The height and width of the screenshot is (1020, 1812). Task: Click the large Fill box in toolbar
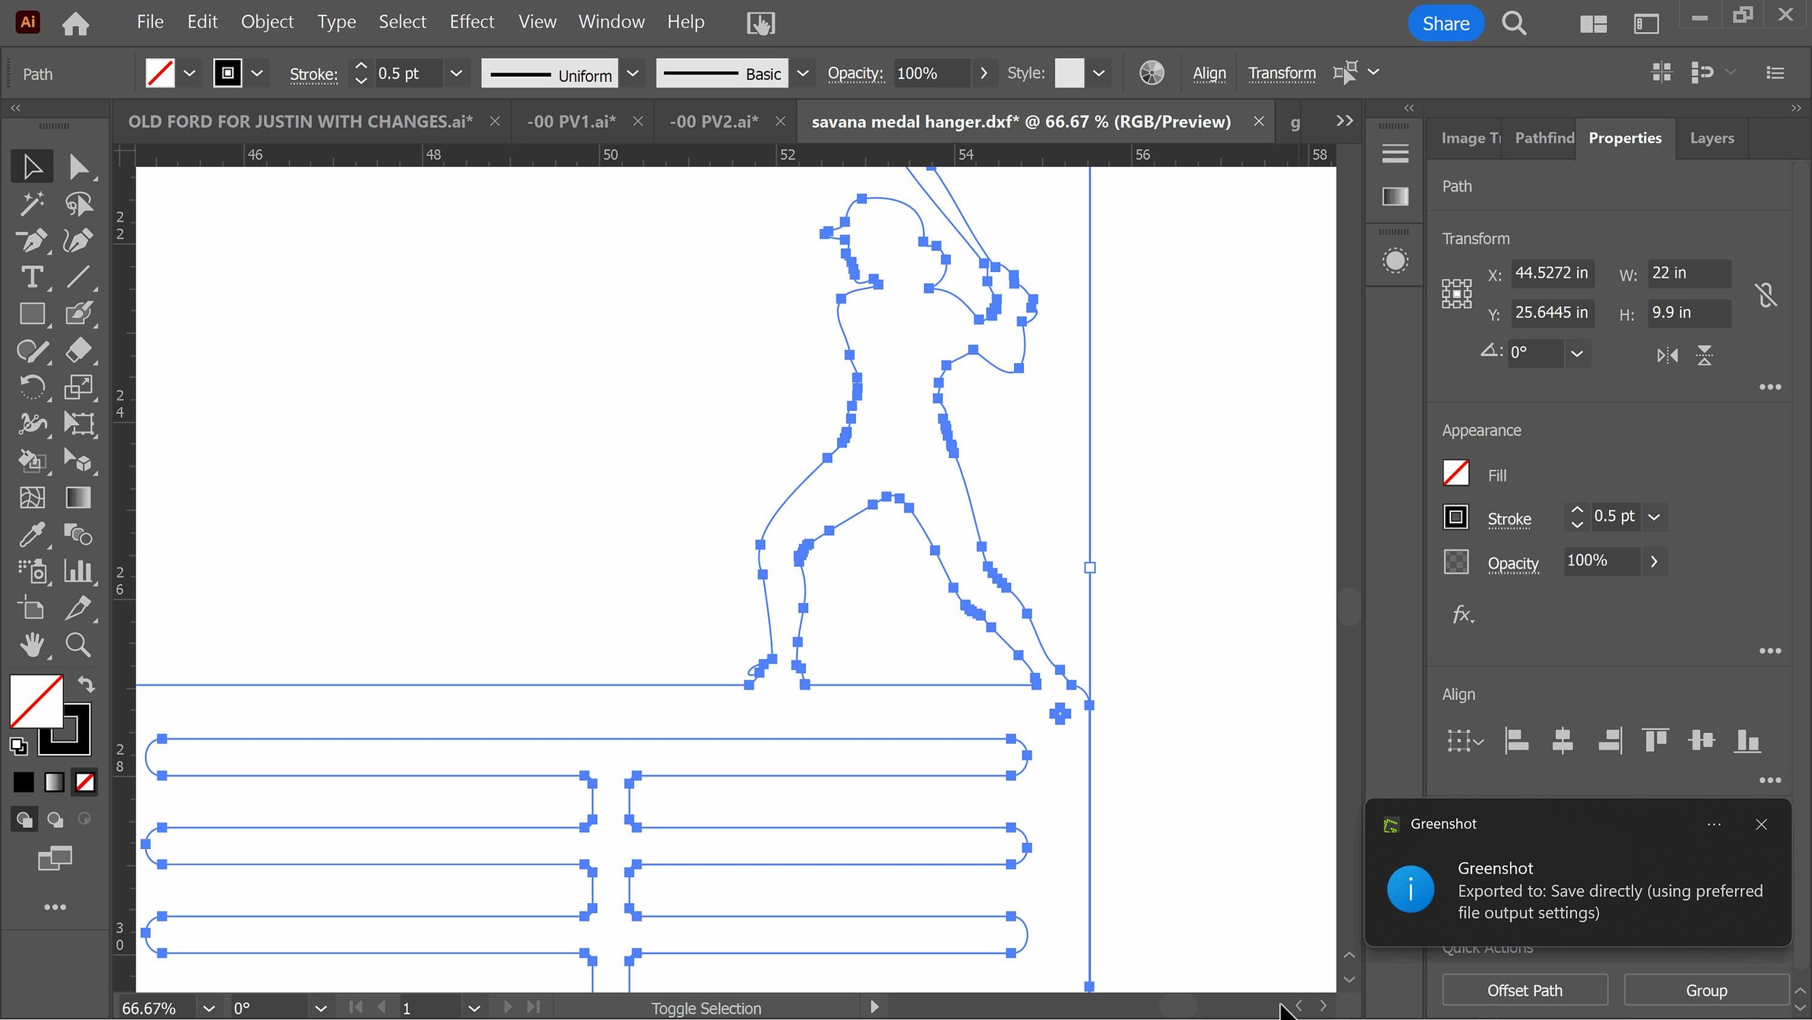click(x=36, y=700)
